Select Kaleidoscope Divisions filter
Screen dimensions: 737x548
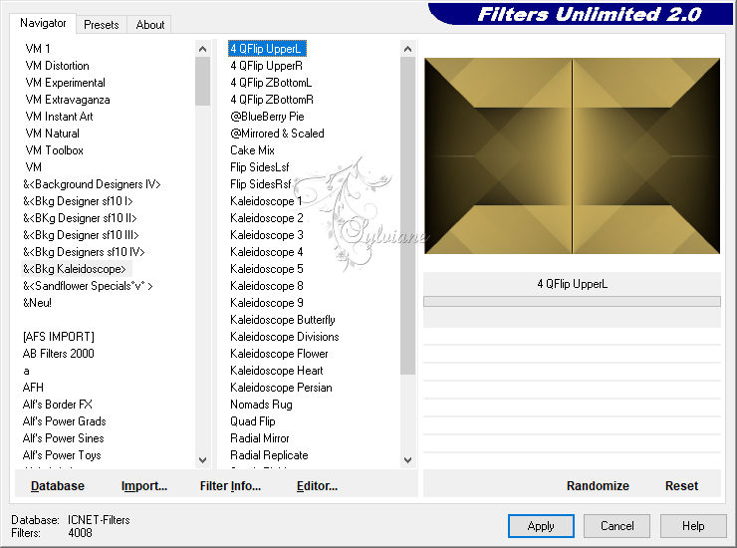[285, 337]
